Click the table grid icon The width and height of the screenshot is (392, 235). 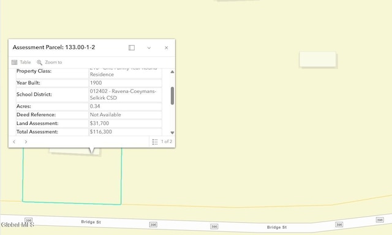pyautogui.click(x=15, y=62)
